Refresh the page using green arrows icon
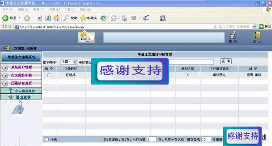 pyautogui.click(x=48, y=18)
